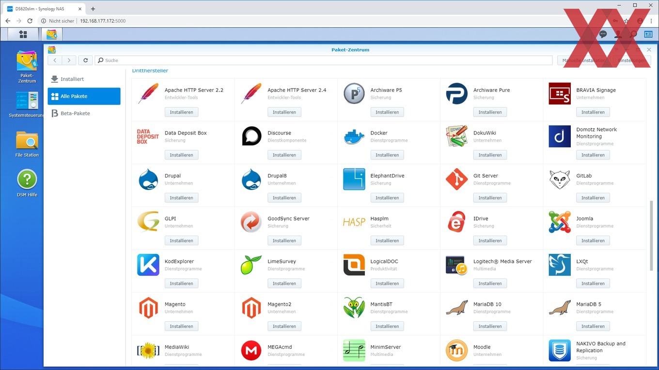Click the GitLab fox icon

tap(560, 179)
